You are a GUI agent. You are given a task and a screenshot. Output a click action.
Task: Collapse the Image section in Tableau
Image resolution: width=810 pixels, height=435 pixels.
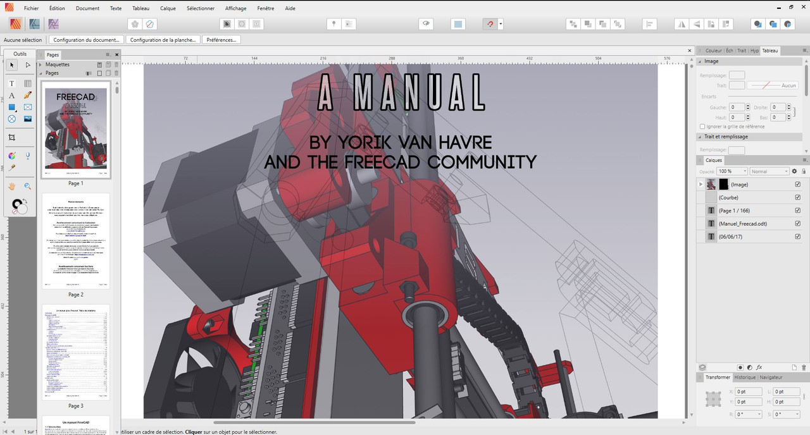tap(701, 61)
